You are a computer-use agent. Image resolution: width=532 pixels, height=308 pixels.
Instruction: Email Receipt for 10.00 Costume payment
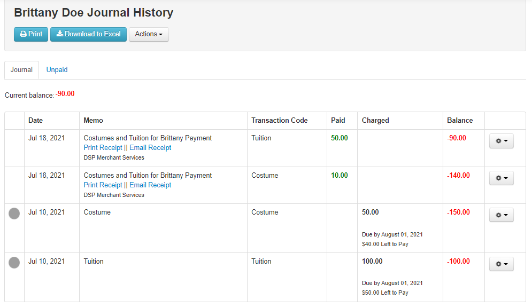[150, 185]
